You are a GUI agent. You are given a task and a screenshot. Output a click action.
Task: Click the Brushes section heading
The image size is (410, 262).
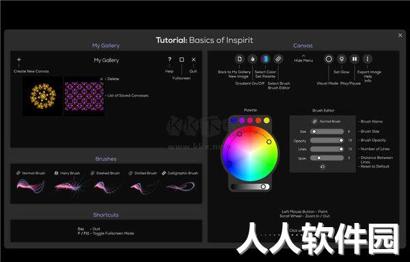(x=106, y=159)
